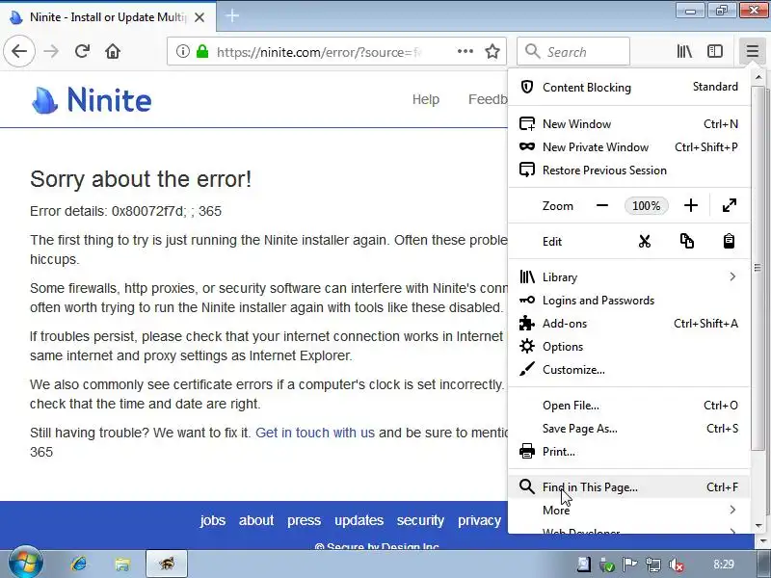Select Restore Previous Session
The height and width of the screenshot is (578, 771).
pyautogui.click(x=629, y=171)
